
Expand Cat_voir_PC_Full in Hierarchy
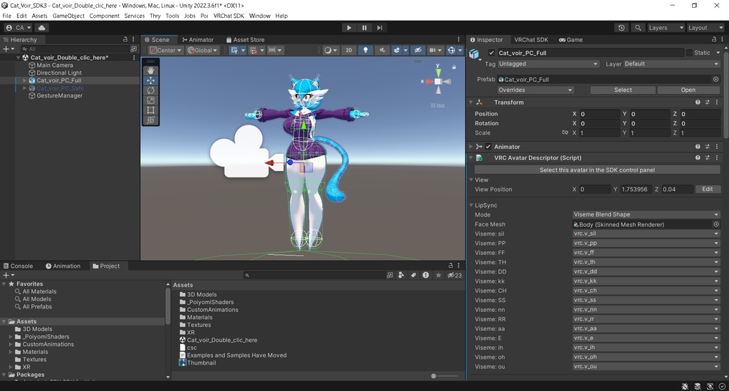coord(25,80)
